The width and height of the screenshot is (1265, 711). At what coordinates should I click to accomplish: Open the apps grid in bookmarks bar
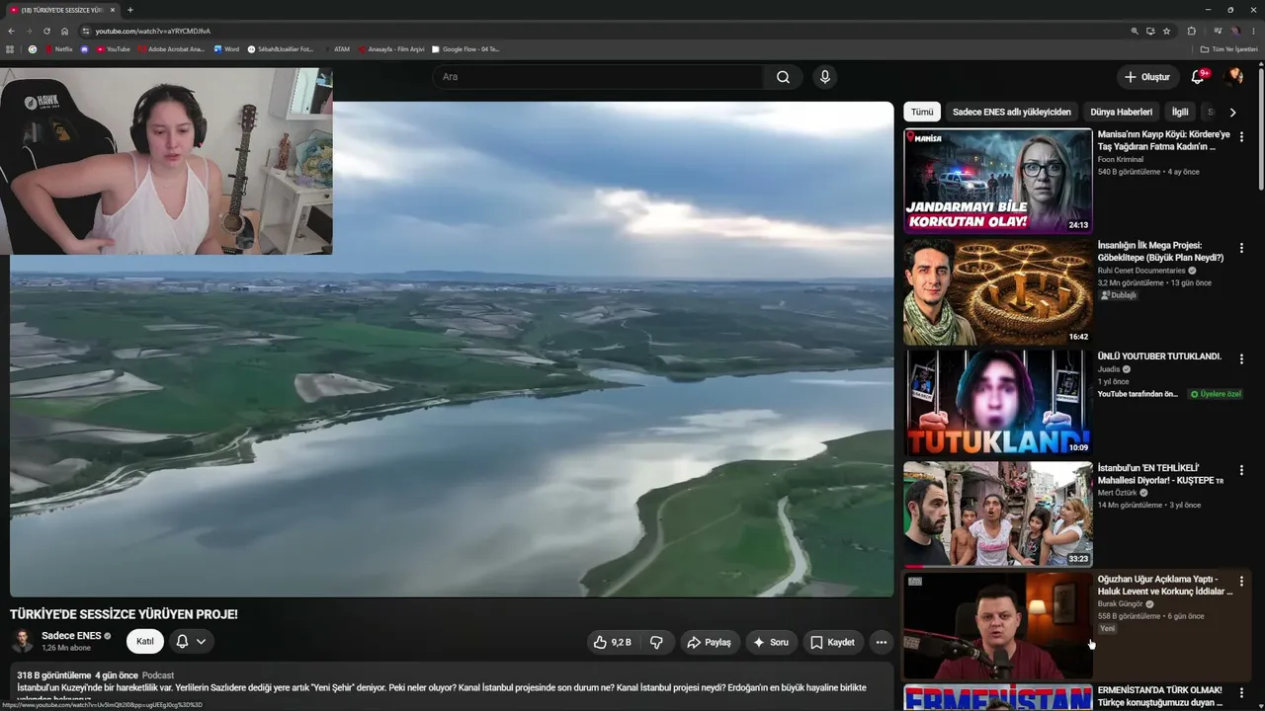[x=11, y=48]
